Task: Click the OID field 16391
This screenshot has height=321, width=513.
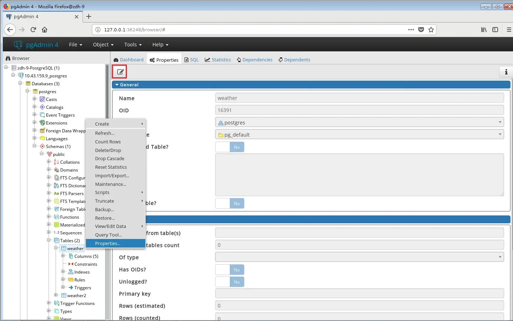Action: tap(359, 110)
